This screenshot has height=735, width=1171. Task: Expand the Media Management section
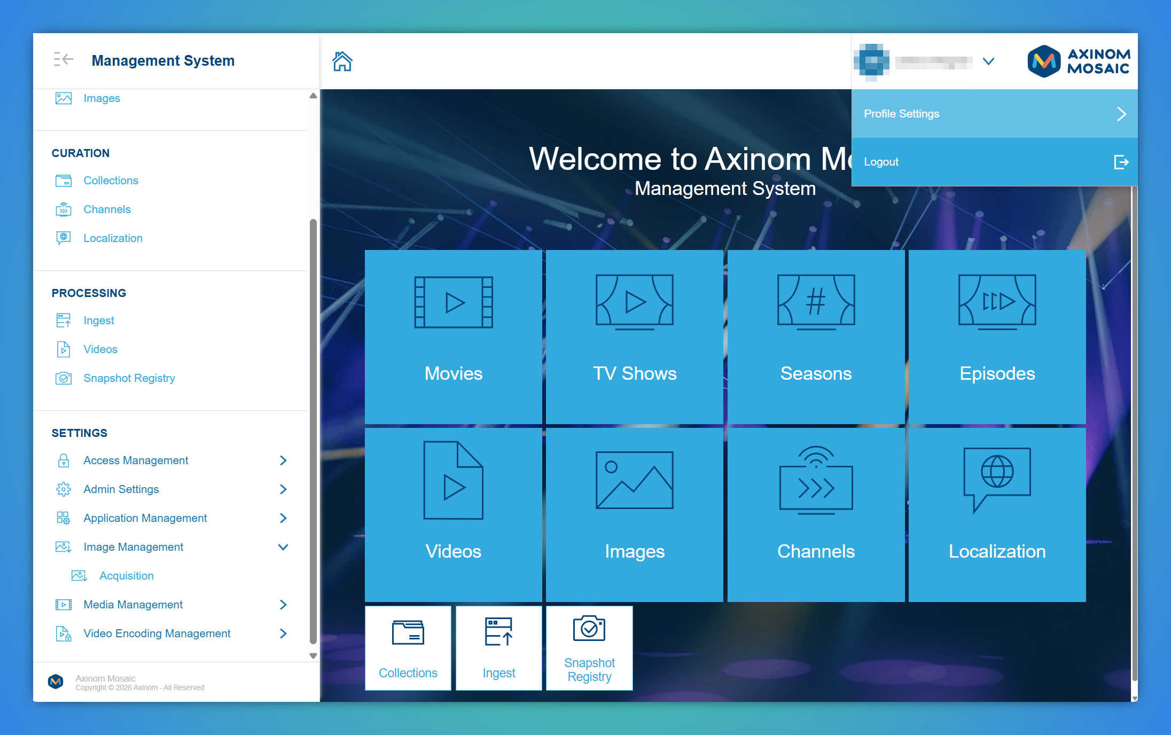[283, 605]
